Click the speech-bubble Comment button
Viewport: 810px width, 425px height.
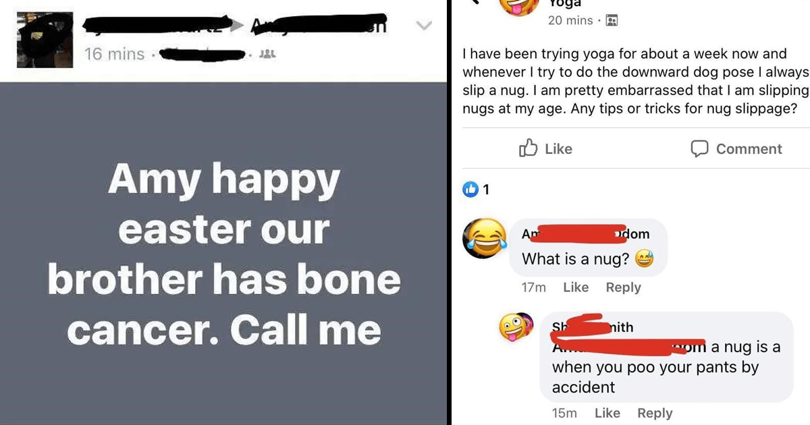(736, 148)
